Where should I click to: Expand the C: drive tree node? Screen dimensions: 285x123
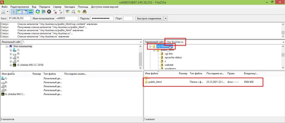pyautogui.click(x=11, y=50)
